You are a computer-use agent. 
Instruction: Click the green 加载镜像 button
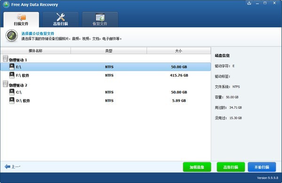coord(197,167)
